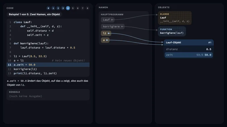
Task: Jump to step 3 in the step indicator
Action: 63,8
